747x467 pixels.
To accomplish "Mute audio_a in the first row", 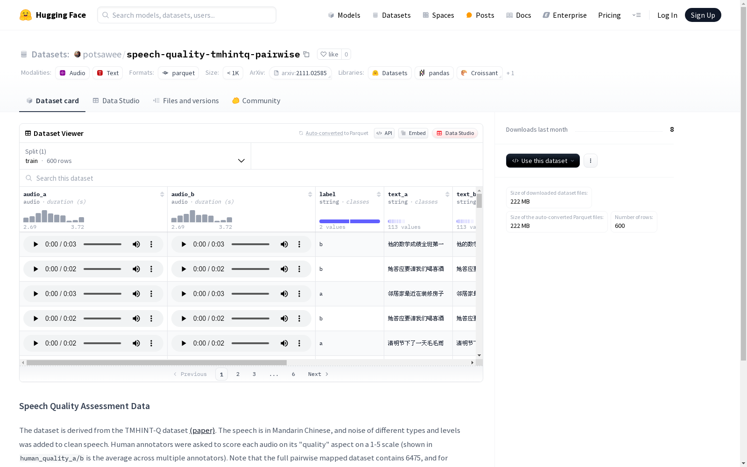I will click(x=136, y=244).
